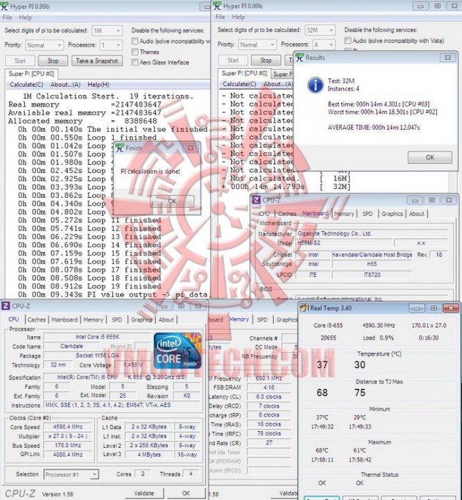Close the Finish dialog
This screenshot has width=462, height=500.
tap(191, 148)
